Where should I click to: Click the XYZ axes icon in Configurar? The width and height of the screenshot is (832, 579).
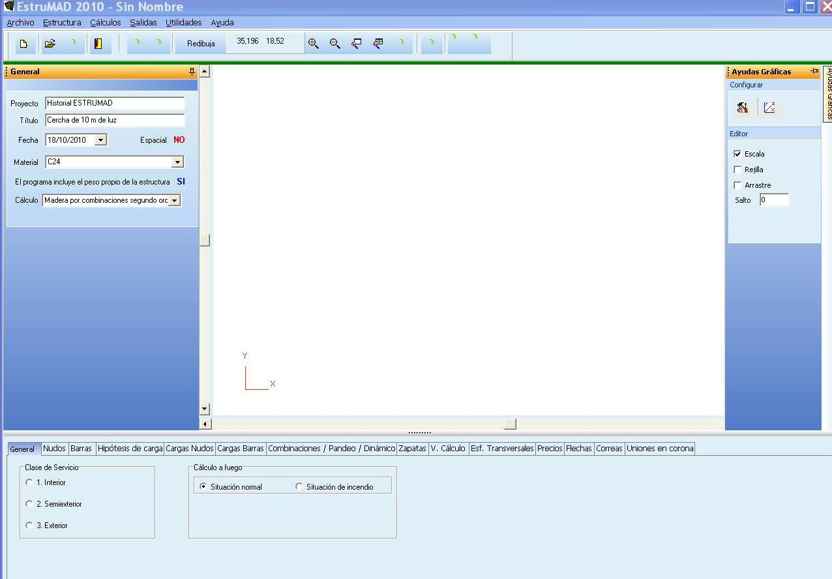pos(769,108)
